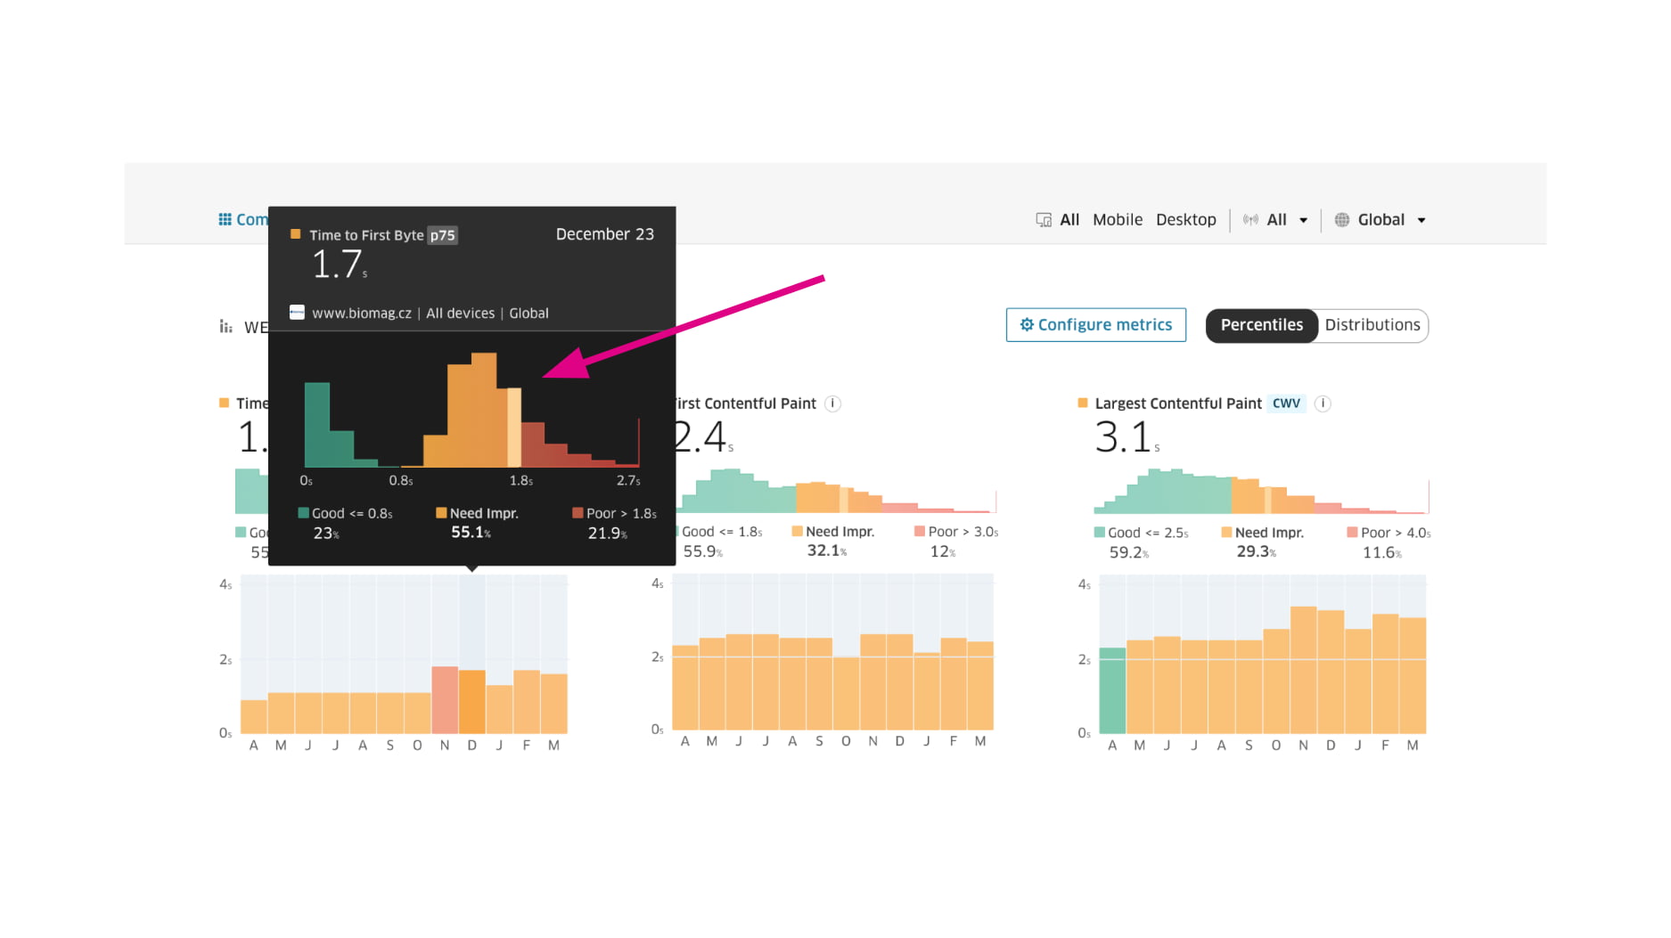Click the grid icon beside Compare link
Screen dimensions: 1671x938
[x=225, y=219]
